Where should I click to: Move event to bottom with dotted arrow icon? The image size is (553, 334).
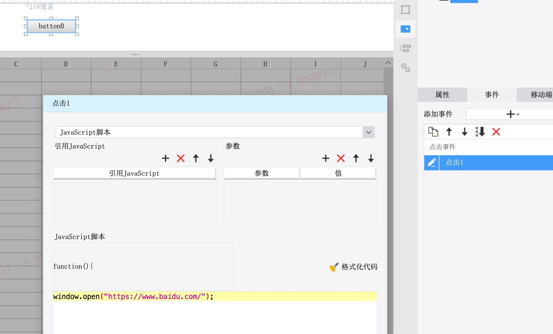click(x=480, y=132)
